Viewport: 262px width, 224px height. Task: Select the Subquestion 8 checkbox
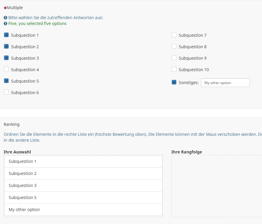point(174,46)
